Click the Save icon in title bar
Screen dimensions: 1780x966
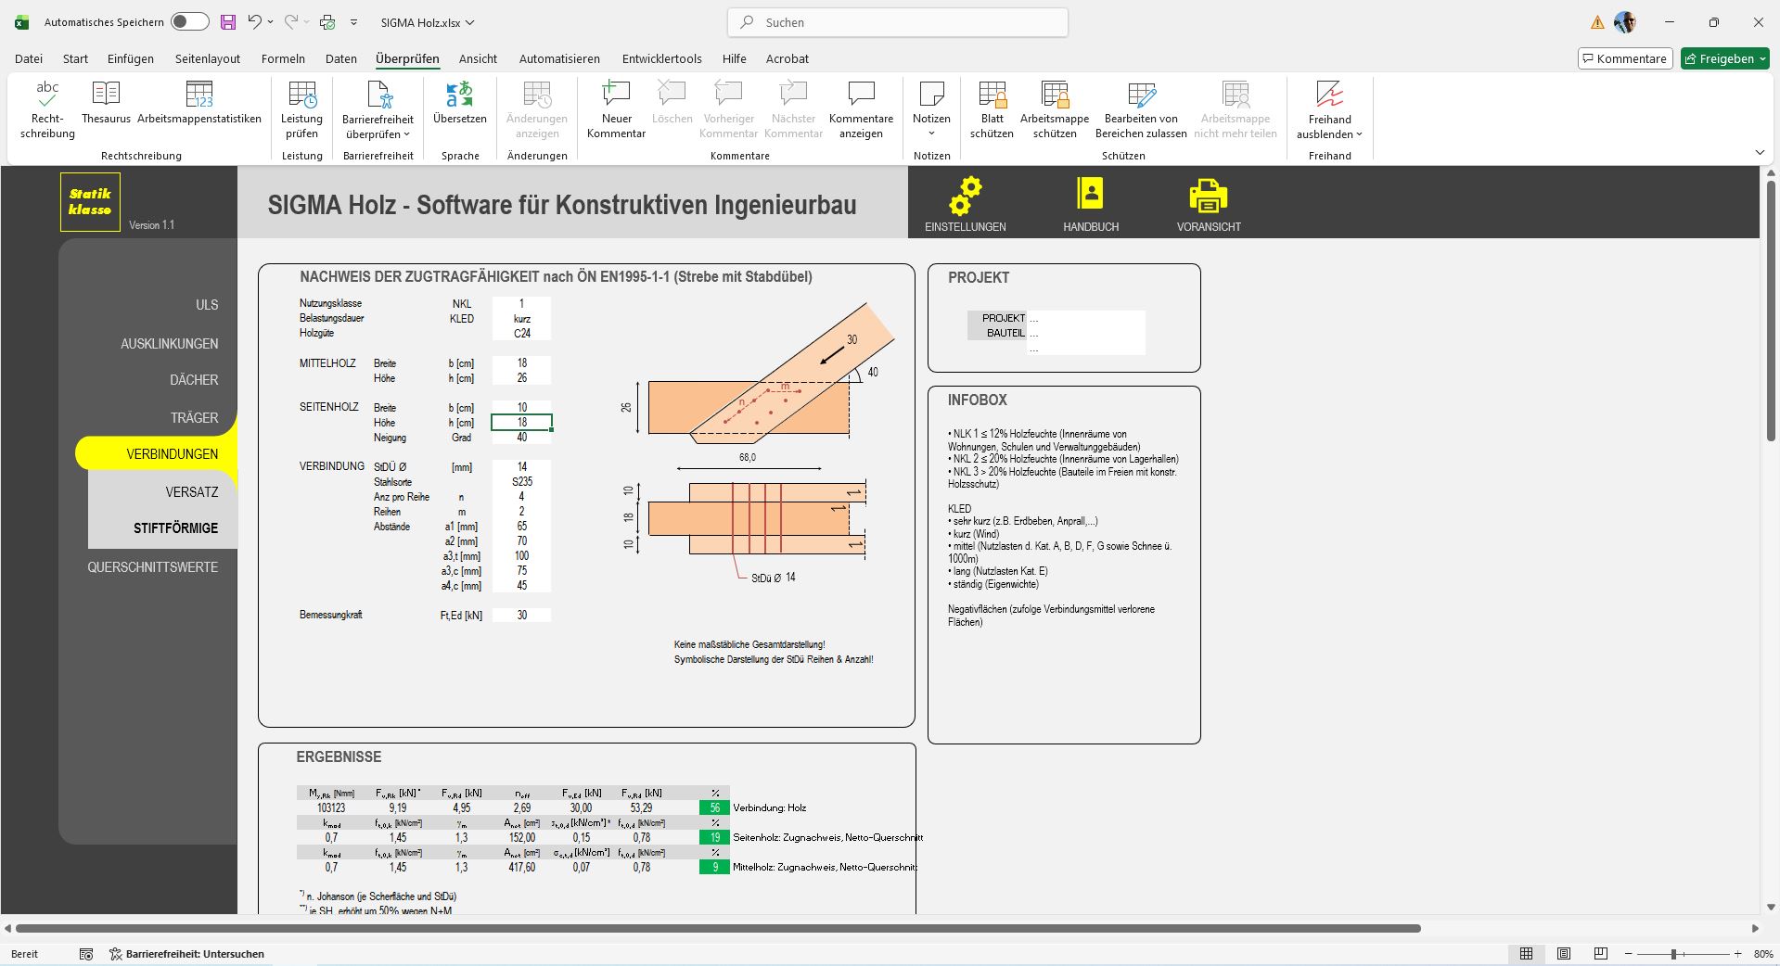click(x=227, y=22)
